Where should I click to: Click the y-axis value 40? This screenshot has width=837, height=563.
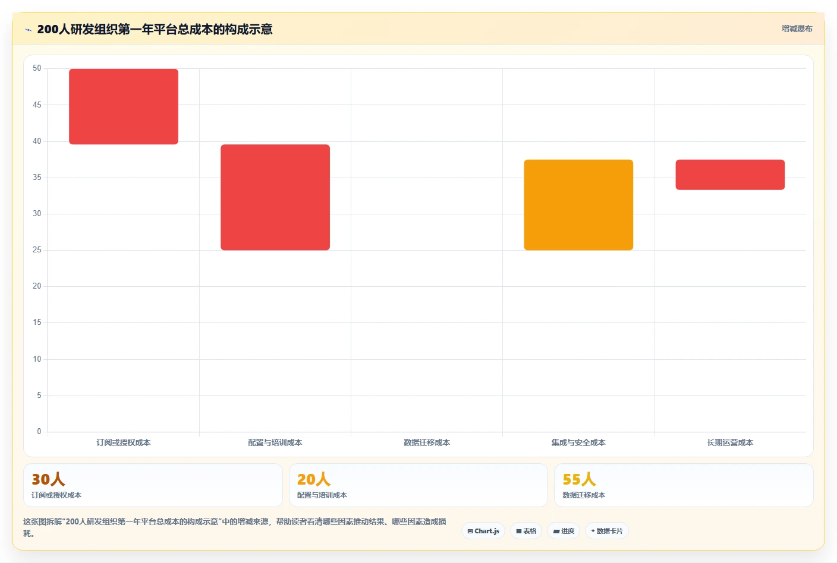37,141
